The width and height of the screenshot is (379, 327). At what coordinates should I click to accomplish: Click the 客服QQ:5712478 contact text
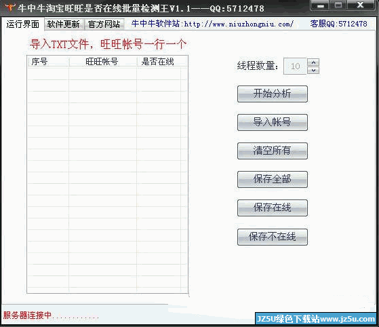(338, 24)
